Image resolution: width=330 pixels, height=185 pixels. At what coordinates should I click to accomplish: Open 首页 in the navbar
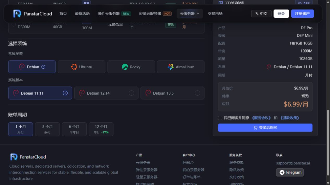(x=63, y=14)
